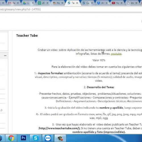Click the 'nombre-apellido y foto (imprescindible)' text
The height and width of the screenshot is (142, 142).
pyautogui.click(x=99, y=132)
